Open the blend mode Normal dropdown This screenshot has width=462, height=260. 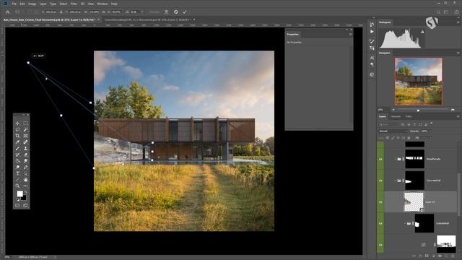point(393,131)
